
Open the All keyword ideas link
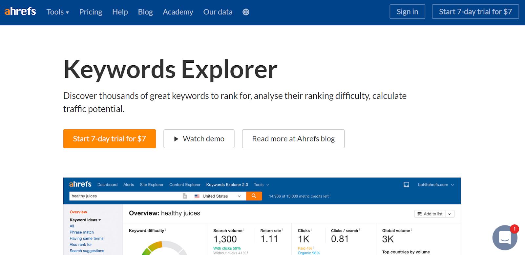[x=72, y=226]
